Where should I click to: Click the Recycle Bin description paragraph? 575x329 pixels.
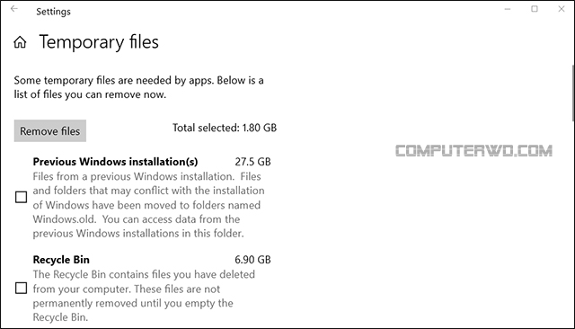(x=144, y=296)
